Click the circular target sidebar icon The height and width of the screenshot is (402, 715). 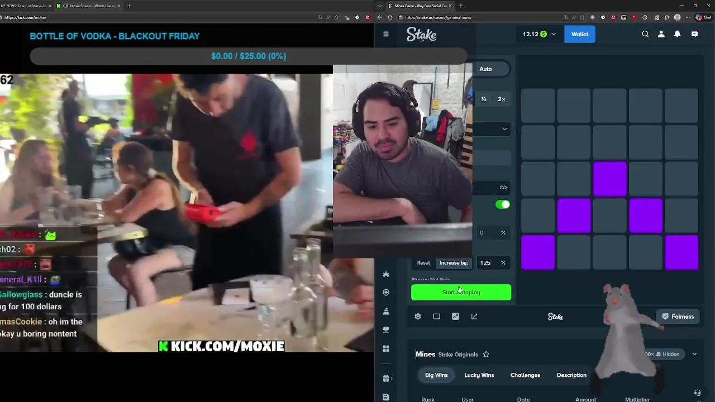385,293
